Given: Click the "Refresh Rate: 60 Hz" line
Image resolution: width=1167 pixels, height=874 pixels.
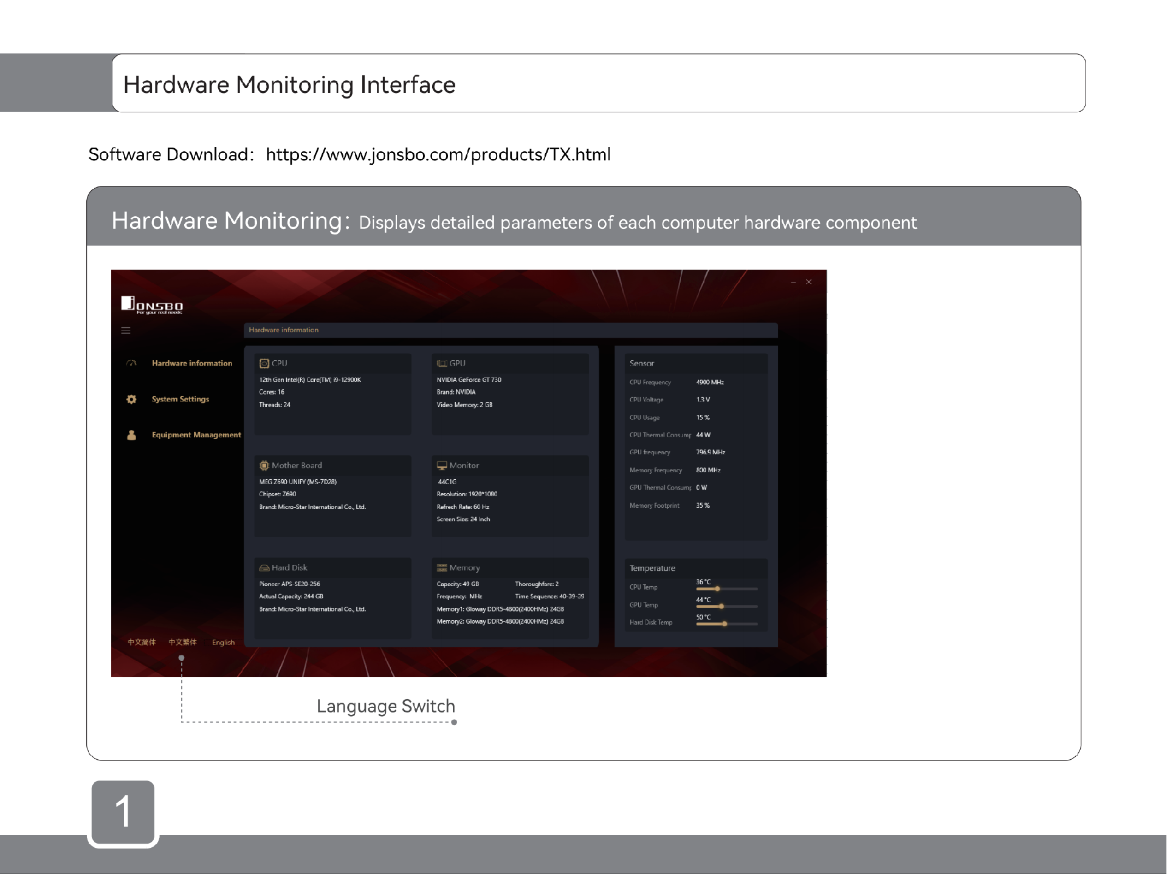Looking at the screenshot, I should tap(463, 507).
